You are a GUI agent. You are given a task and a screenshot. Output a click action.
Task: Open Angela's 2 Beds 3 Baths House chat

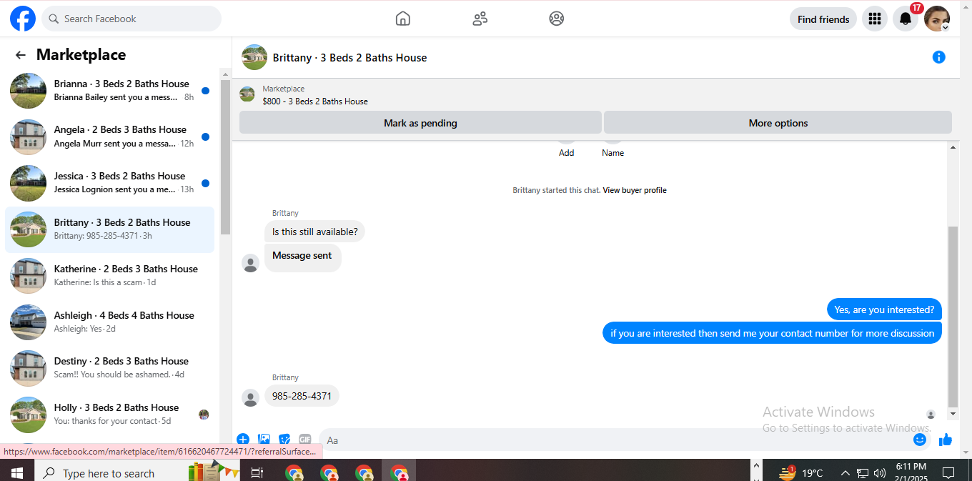pyautogui.click(x=109, y=137)
